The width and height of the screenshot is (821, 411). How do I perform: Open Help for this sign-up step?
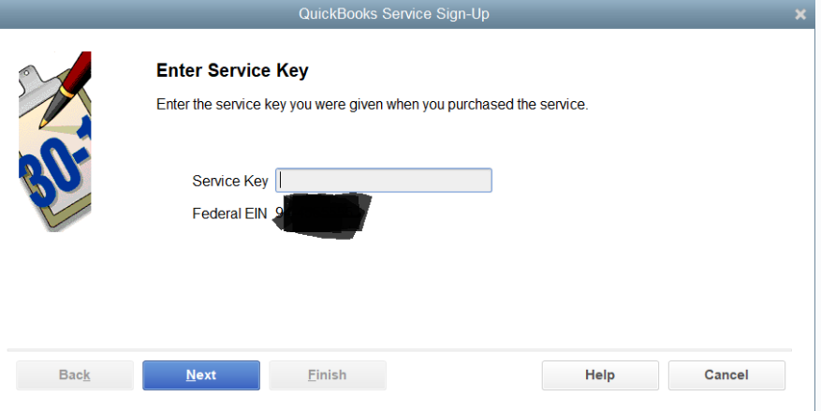(599, 375)
